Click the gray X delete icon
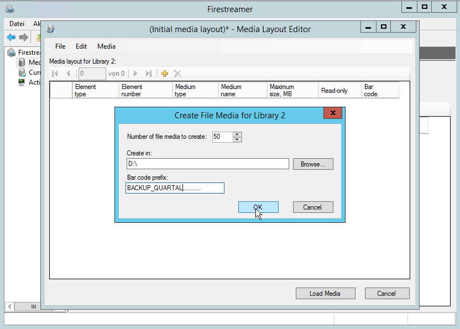This screenshot has height=329, width=460. click(177, 74)
